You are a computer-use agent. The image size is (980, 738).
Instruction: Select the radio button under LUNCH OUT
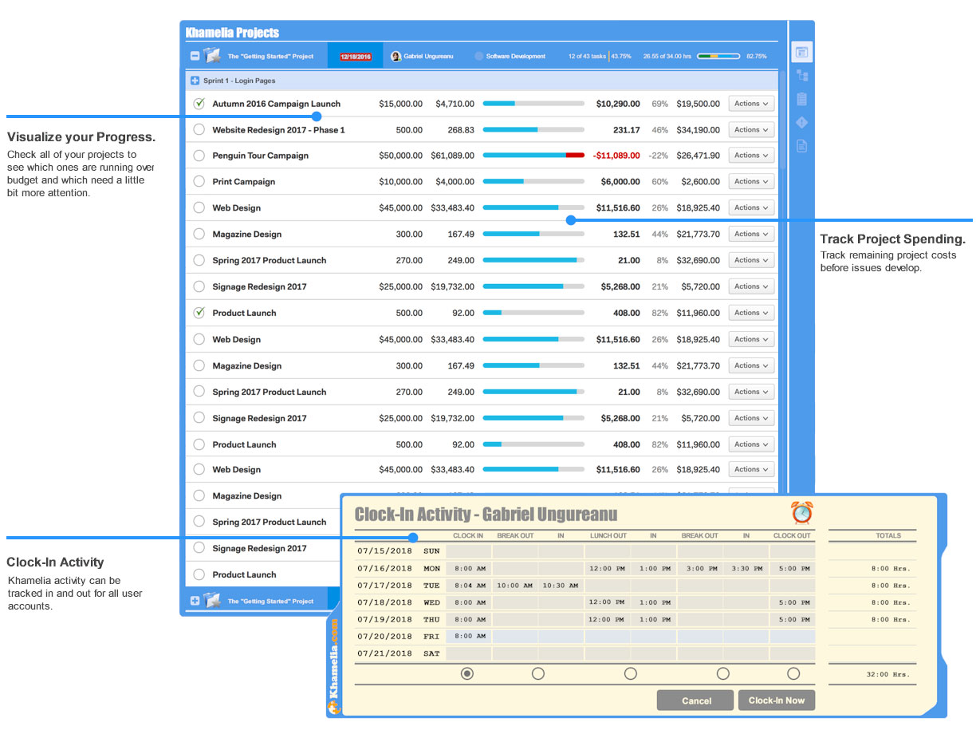(631, 673)
